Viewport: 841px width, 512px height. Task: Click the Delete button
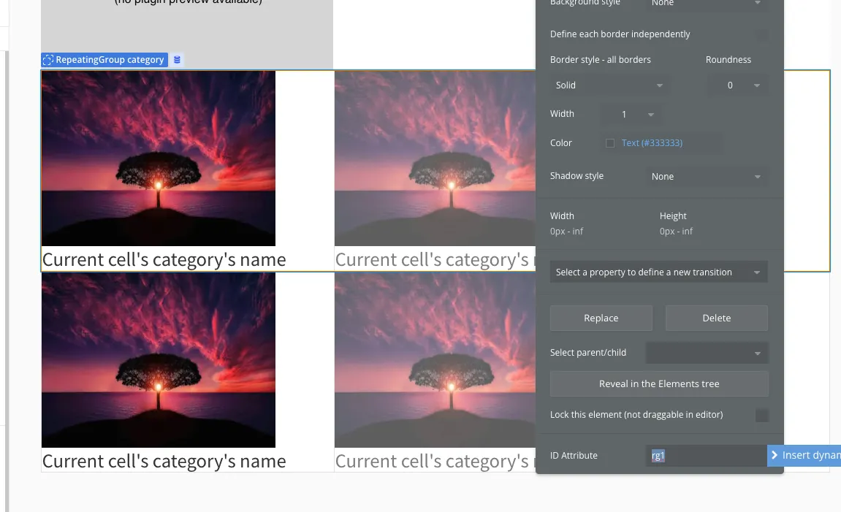(717, 318)
